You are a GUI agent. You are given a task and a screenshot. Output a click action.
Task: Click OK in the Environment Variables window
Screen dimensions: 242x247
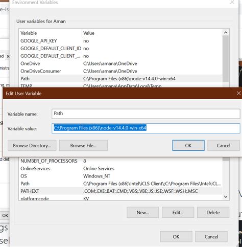176,237
